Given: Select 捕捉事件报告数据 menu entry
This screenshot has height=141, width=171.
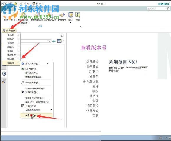Looking at the screenshot, I should 37,98.
